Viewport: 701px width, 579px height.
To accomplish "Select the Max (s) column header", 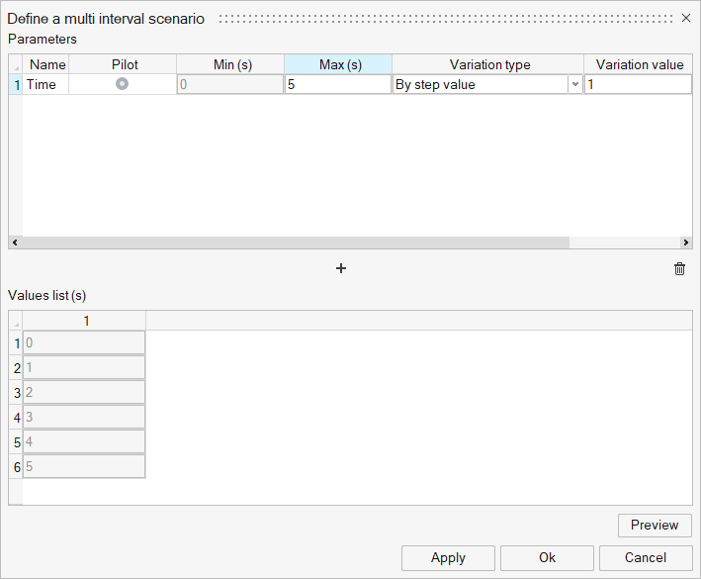I will (x=338, y=64).
